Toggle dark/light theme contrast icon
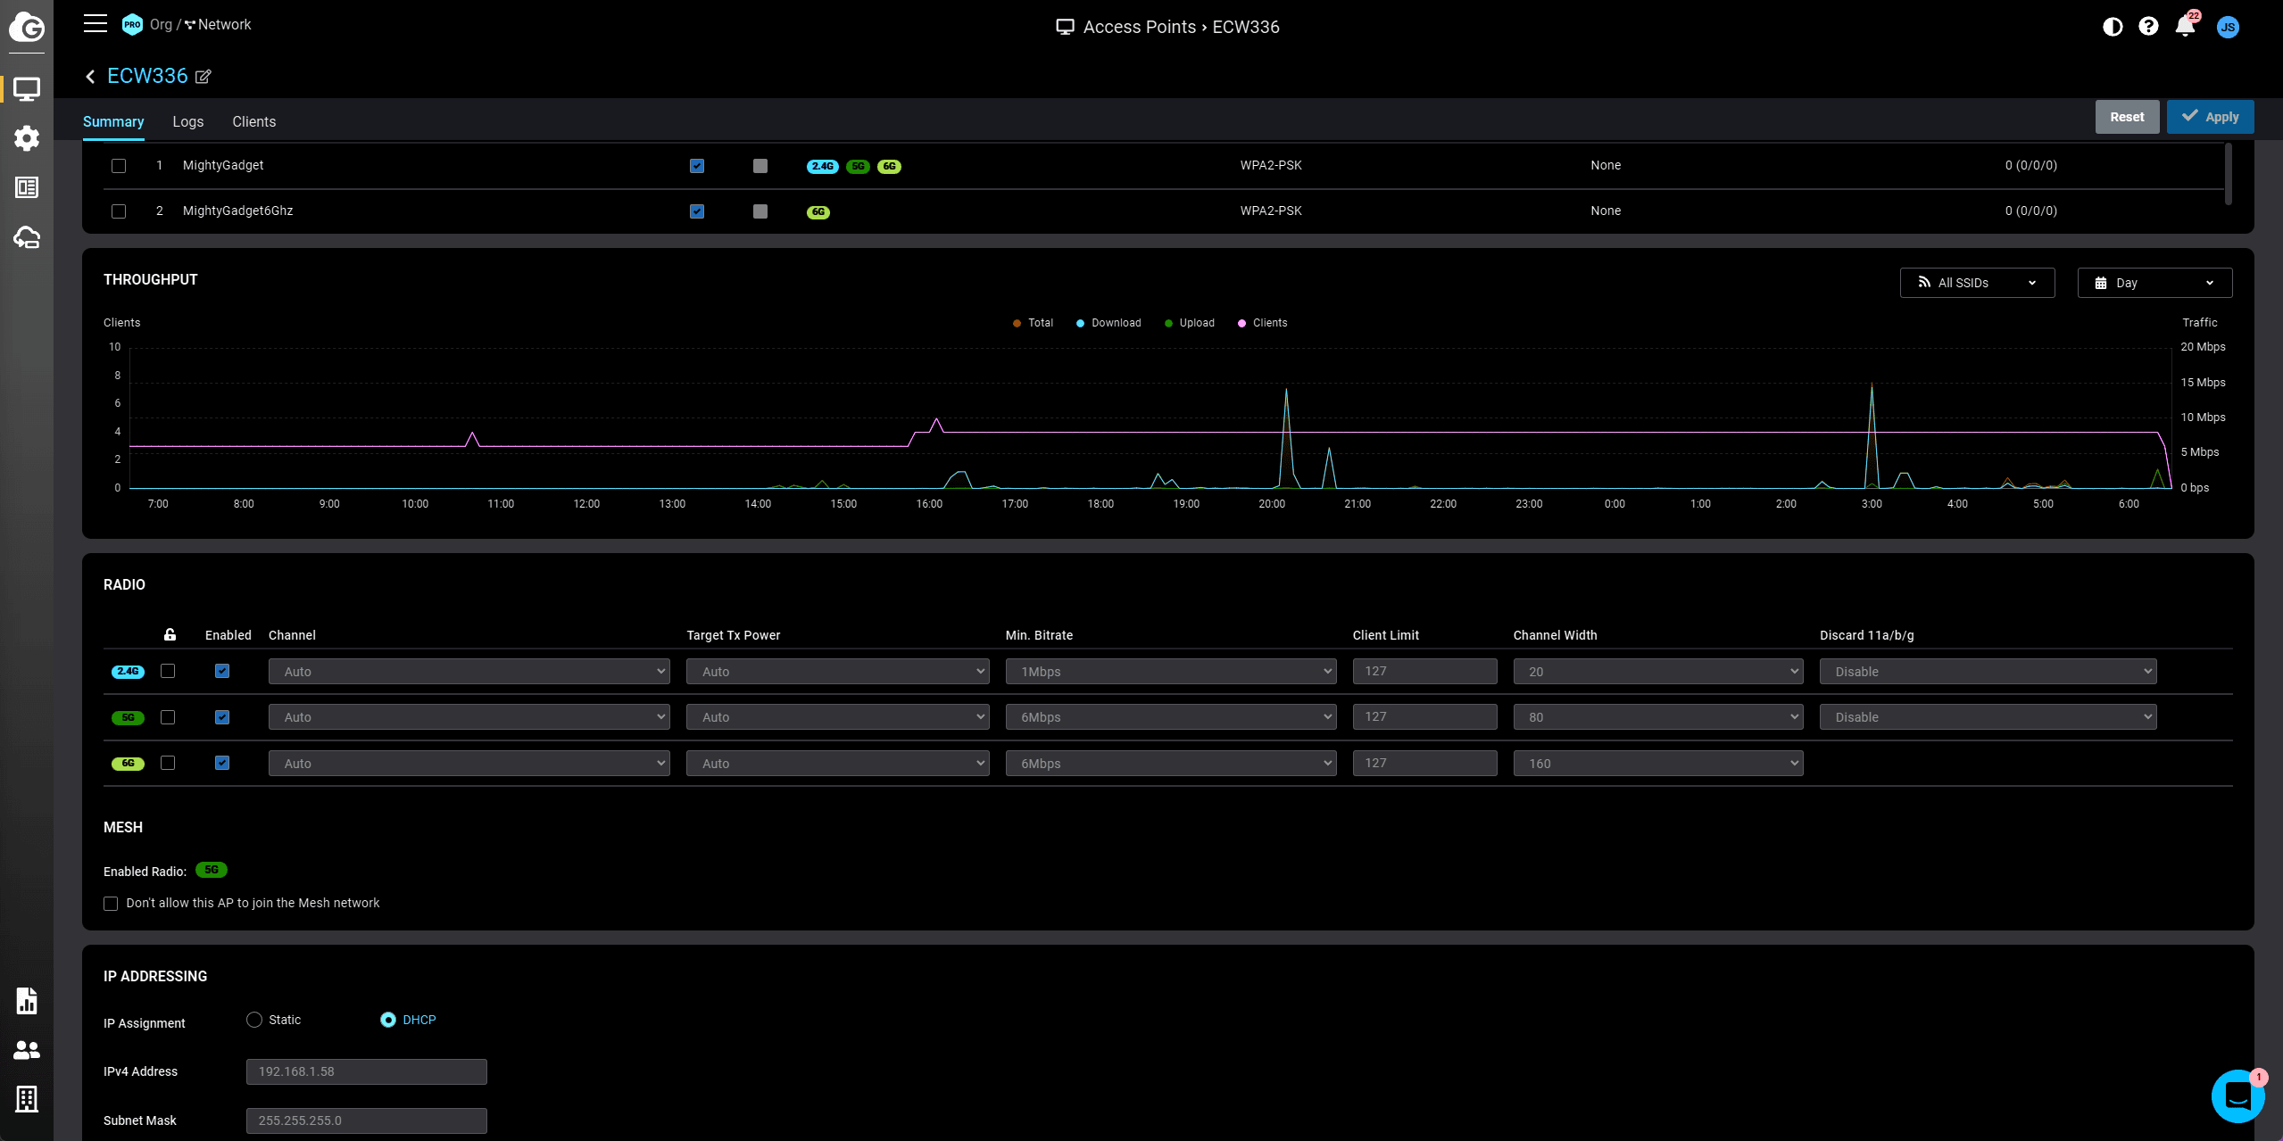 [x=2112, y=27]
